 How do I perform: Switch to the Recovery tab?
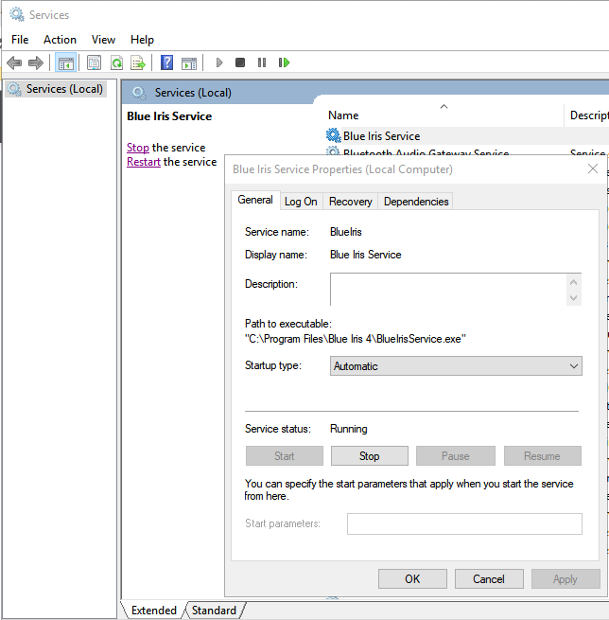350,202
